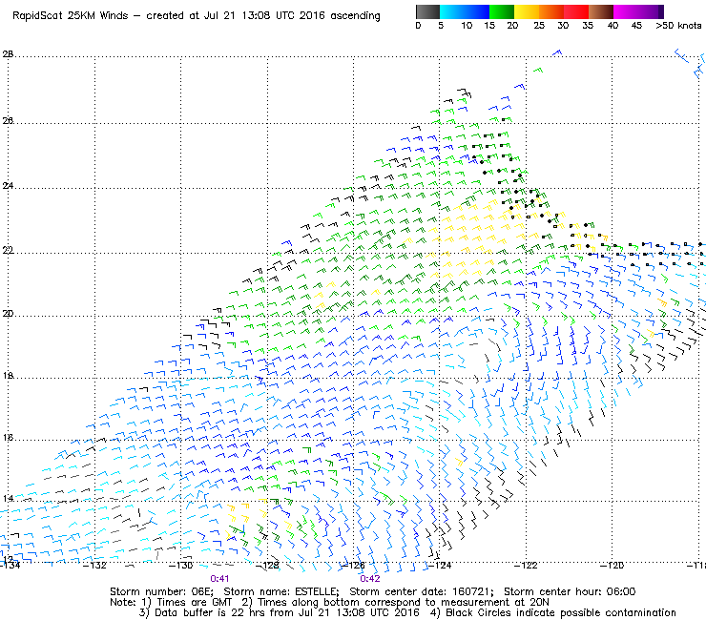706x620 pixels.
Task: Select the 'Storm center date: 160721;' text
Action: (422, 591)
